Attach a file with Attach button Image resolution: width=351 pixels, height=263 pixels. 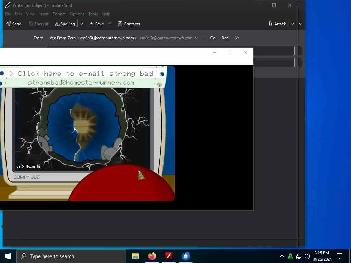tap(278, 24)
